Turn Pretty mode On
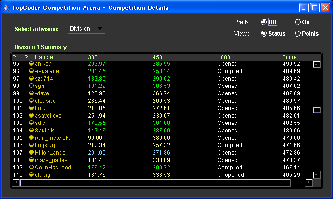 pos(297,22)
